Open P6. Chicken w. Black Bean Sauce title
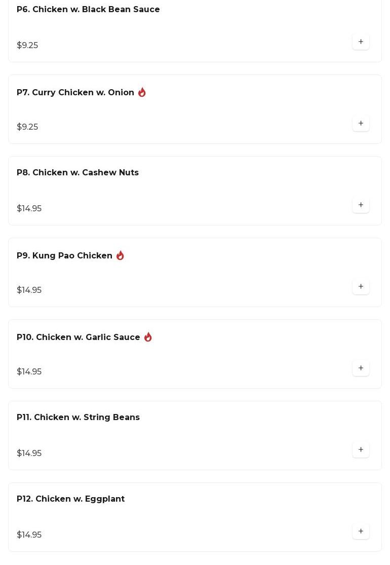390x565 pixels. click(88, 10)
